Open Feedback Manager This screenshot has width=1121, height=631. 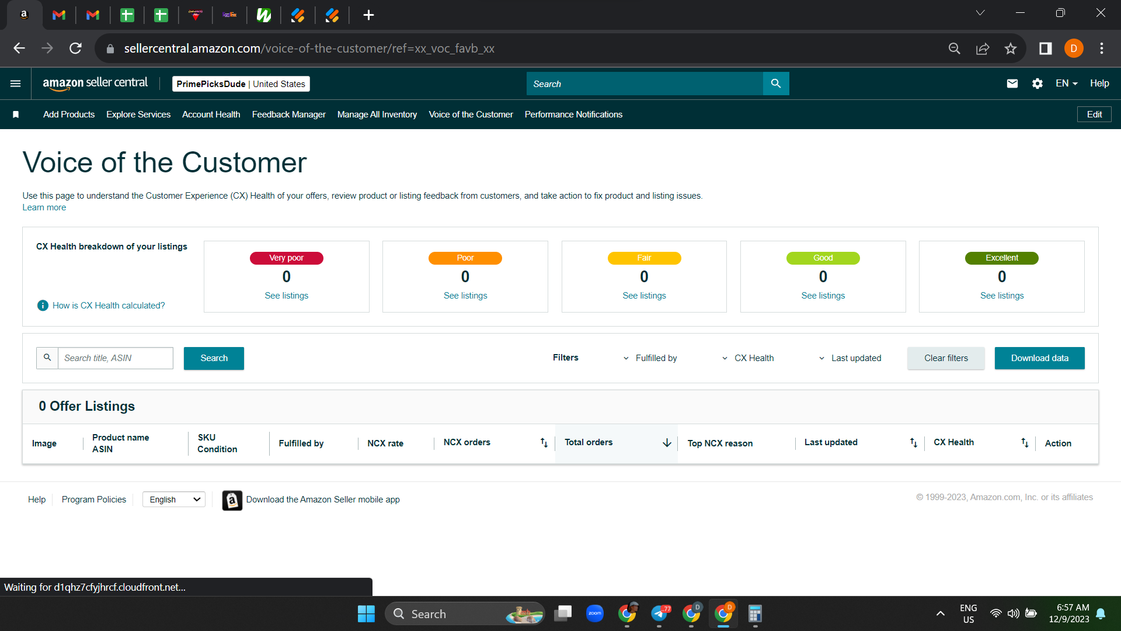pos(289,115)
